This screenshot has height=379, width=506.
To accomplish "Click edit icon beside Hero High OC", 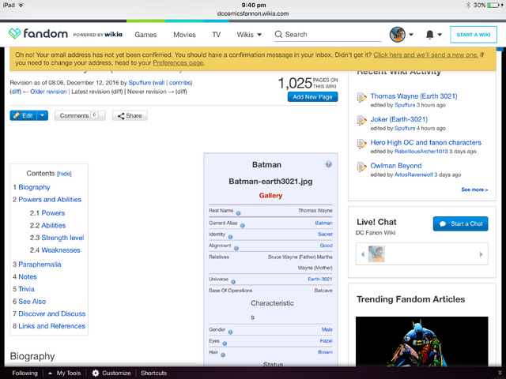I will 361,144.
